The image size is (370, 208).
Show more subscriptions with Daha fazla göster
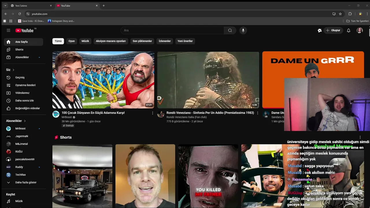[23, 182]
